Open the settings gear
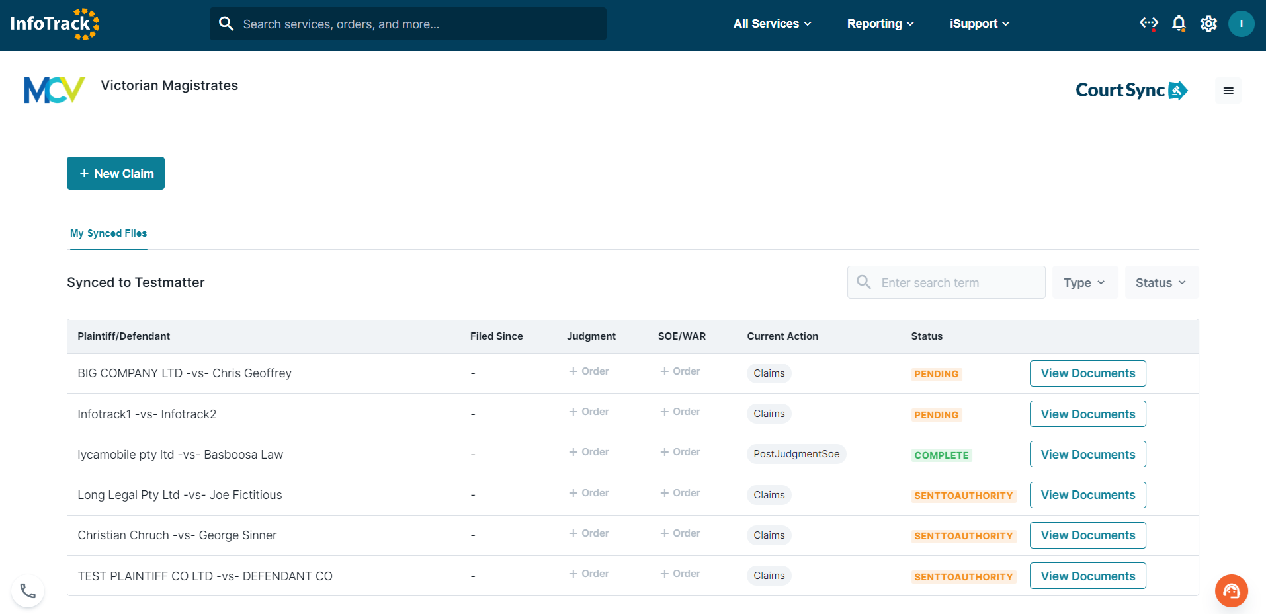The image size is (1266, 614). click(x=1208, y=24)
